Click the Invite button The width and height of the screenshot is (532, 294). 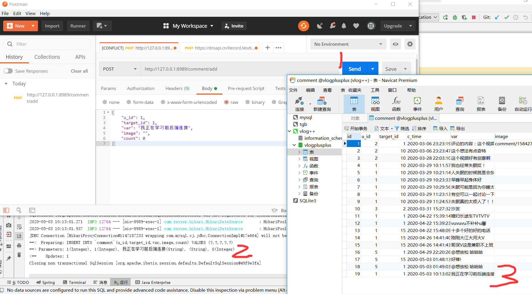click(234, 26)
